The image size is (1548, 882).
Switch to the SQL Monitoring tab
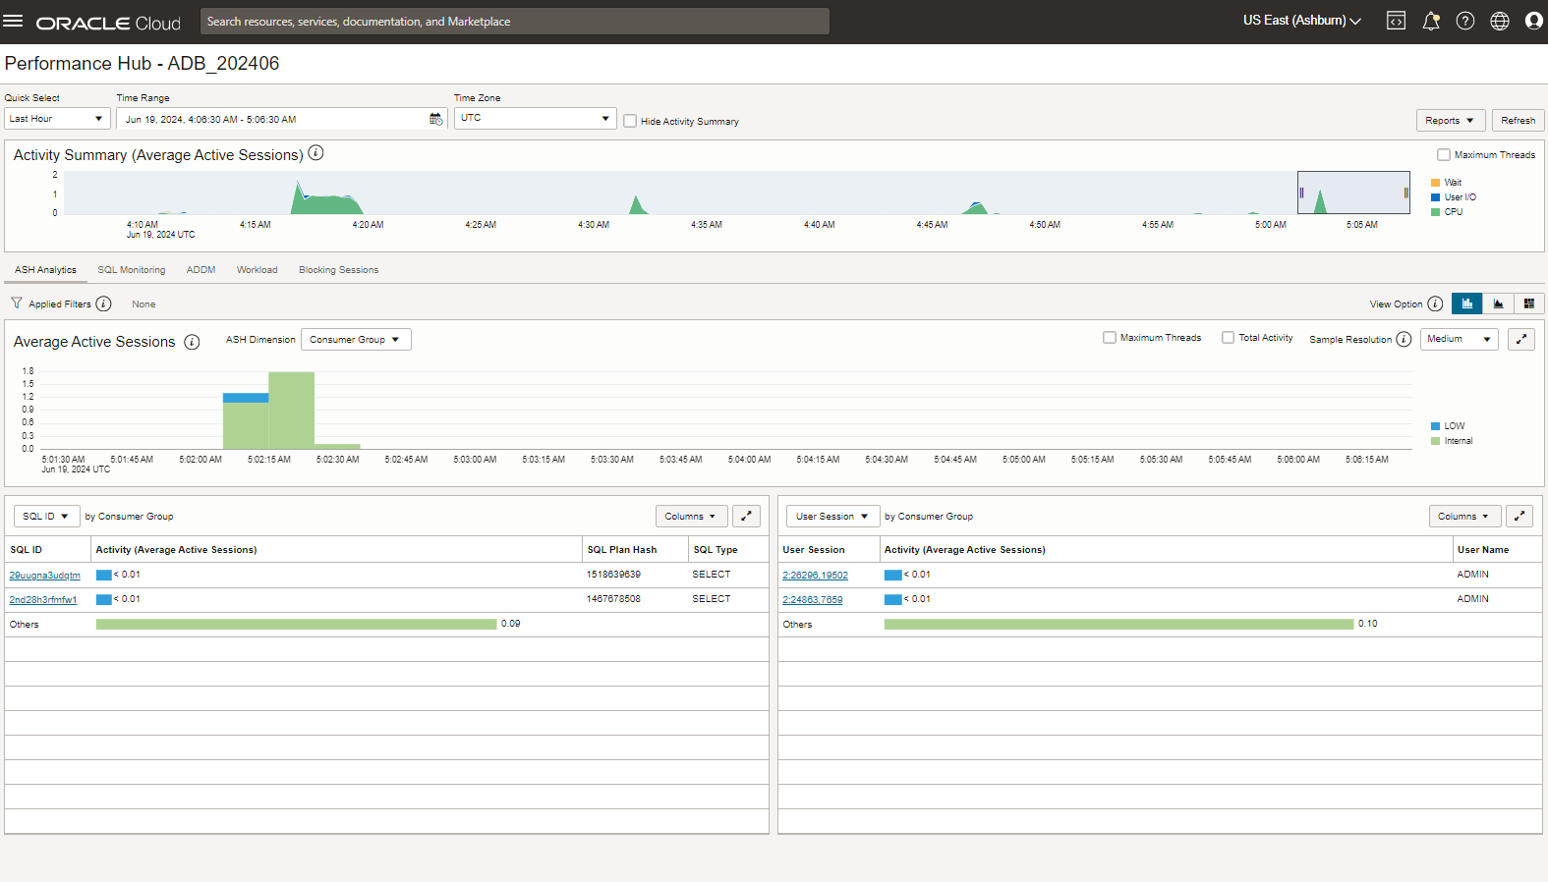tap(132, 269)
